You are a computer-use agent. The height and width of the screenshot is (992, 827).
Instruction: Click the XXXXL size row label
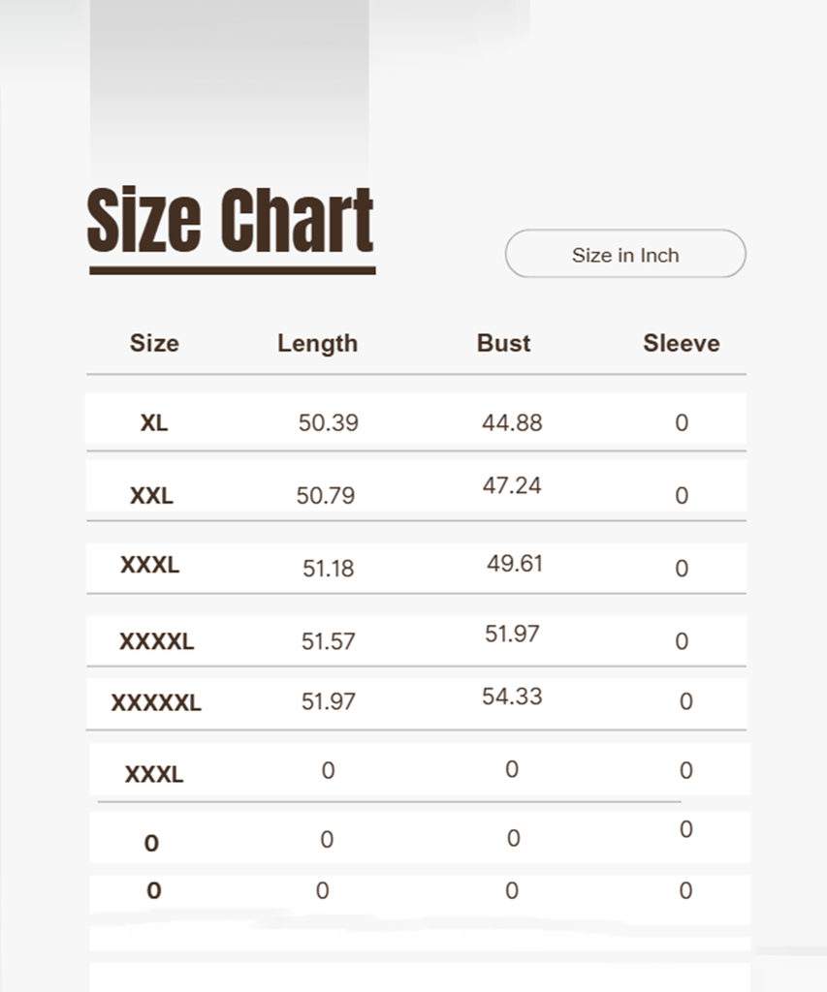coord(156,641)
